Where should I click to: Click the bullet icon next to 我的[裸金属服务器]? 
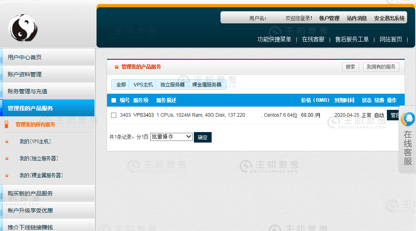pyautogui.click(x=7, y=176)
